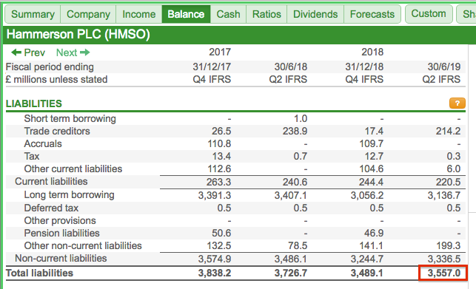The width and height of the screenshot is (476, 289).
Task: Click total liabilities value 3,838.2
Action: [x=215, y=273]
